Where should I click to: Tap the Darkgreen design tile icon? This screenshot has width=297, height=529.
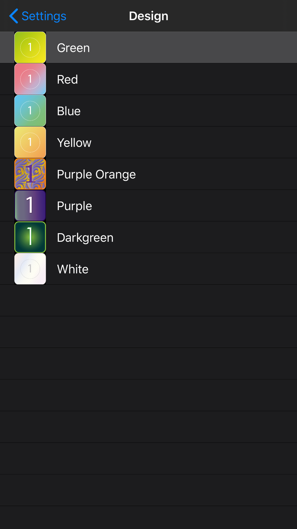click(30, 237)
